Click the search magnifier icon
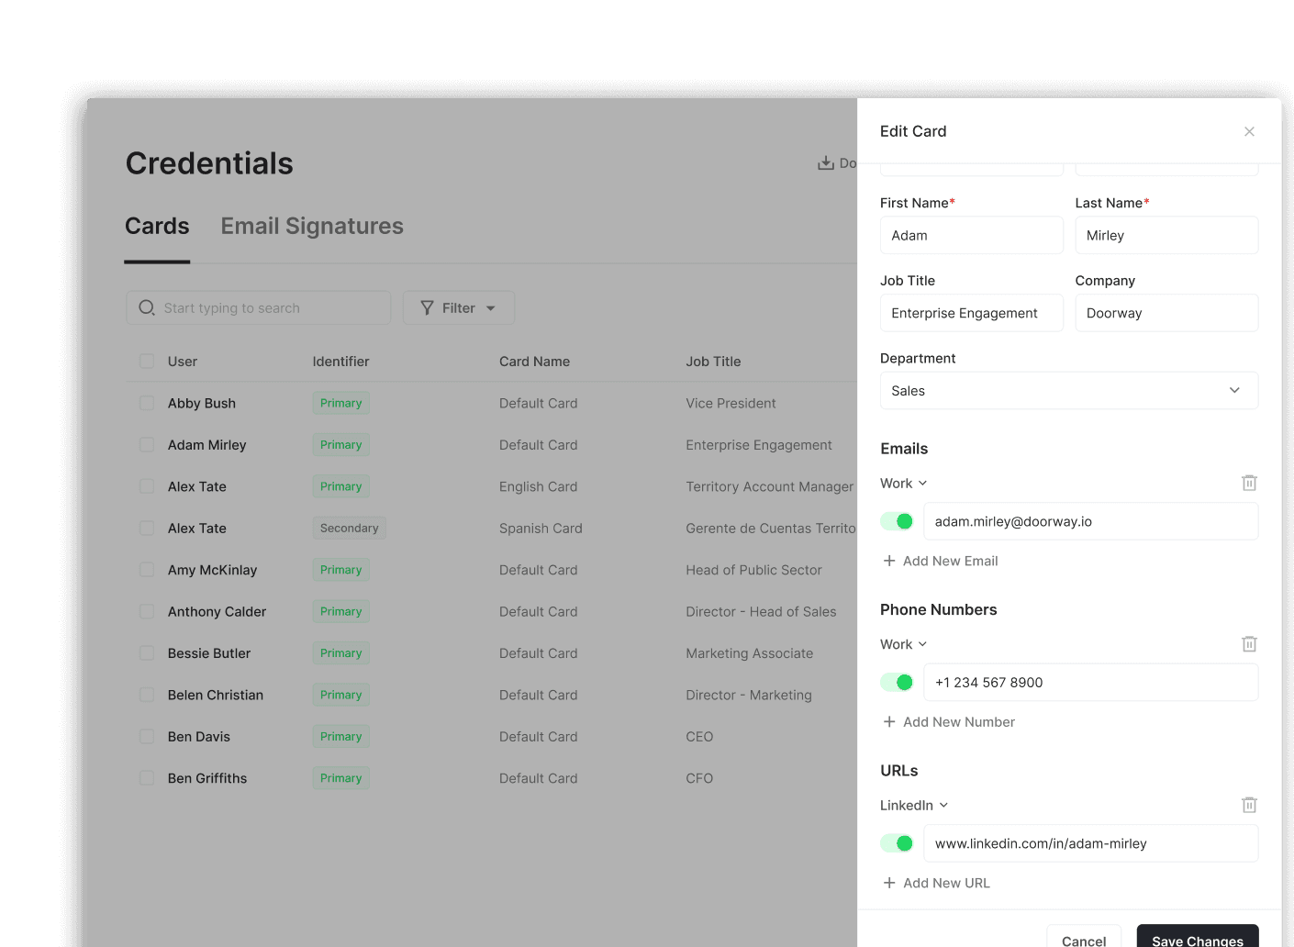Viewport: 1294px width, 947px height. click(x=147, y=307)
